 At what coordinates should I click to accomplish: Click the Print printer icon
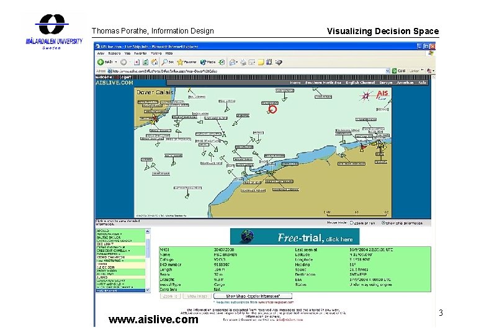click(243, 62)
